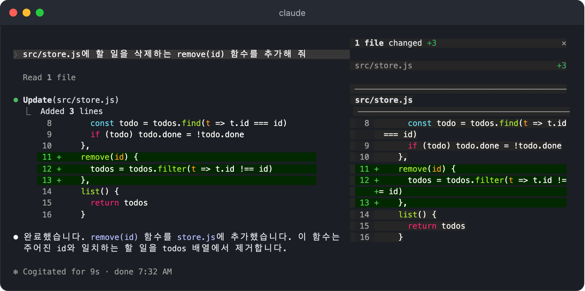Select the "Update(src/store.js)" tool call heading
Image resolution: width=585 pixels, height=291 pixels.
click(x=71, y=100)
